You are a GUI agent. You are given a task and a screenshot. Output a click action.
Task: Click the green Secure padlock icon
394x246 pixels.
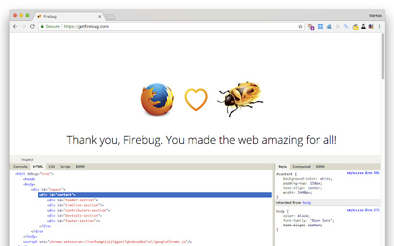(42, 26)
